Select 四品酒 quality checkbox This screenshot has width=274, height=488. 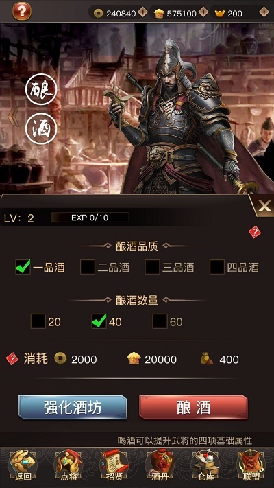pyautogui.click(x=217, y=267)
